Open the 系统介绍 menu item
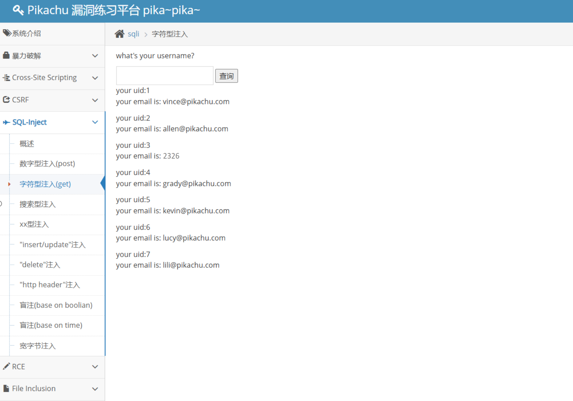The height and width of the screenshot is (401, 573). (52, 33)
